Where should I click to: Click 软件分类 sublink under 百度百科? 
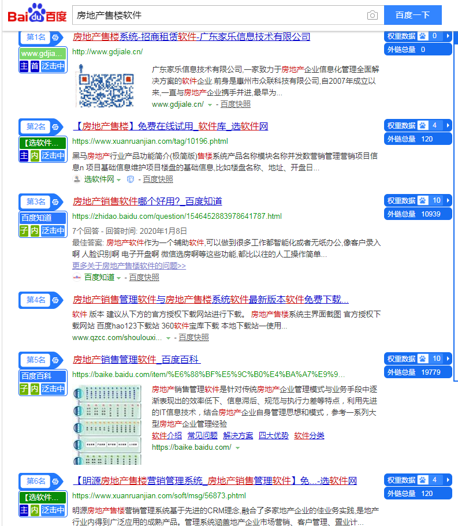coord(309,436)
